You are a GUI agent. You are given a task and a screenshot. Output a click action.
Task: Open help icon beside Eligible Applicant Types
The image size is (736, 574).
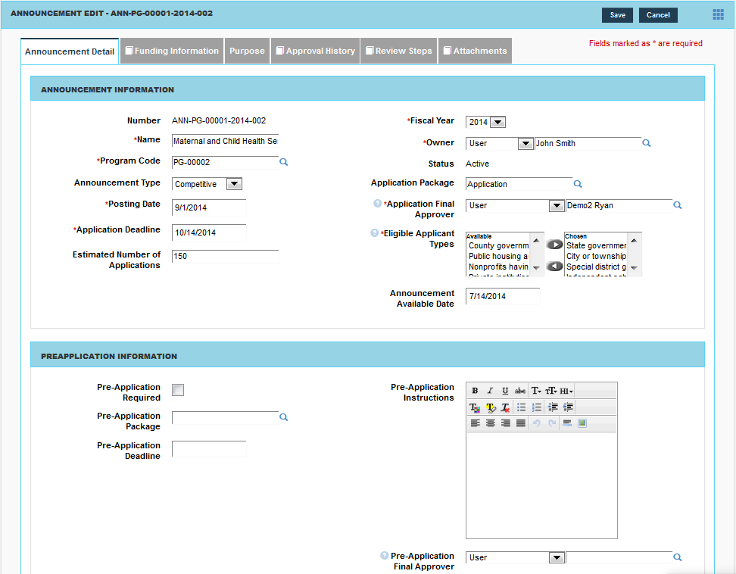[375, 233]
